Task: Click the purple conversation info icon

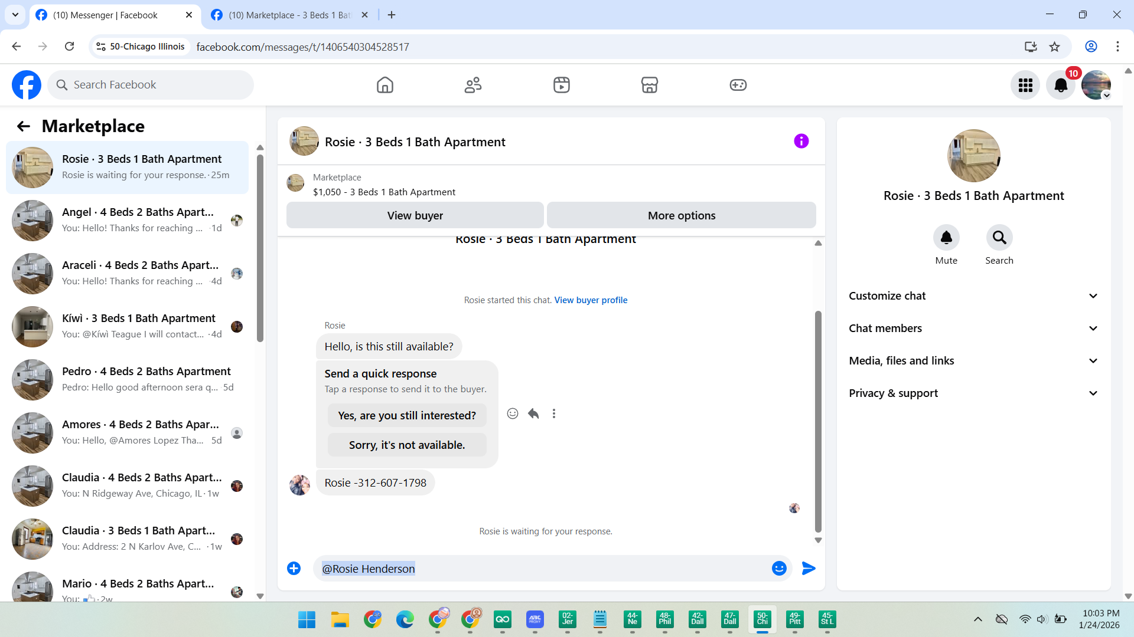Action: click(x=801, y=141)
